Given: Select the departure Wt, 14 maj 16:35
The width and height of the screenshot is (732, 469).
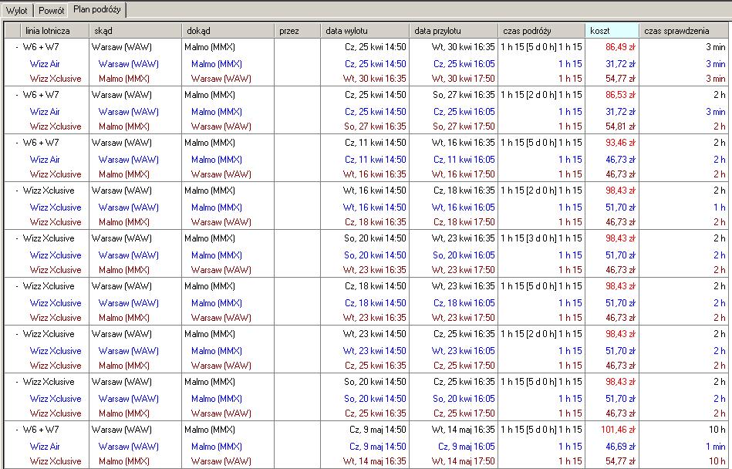Looking at the screenshot, I should tap(374, 461).
